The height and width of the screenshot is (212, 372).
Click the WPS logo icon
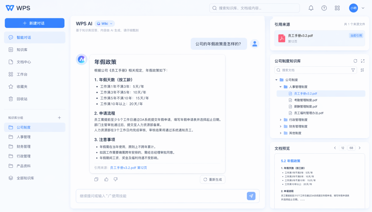10,8
